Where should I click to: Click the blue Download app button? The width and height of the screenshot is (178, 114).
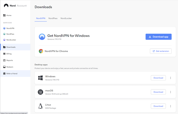159,37
